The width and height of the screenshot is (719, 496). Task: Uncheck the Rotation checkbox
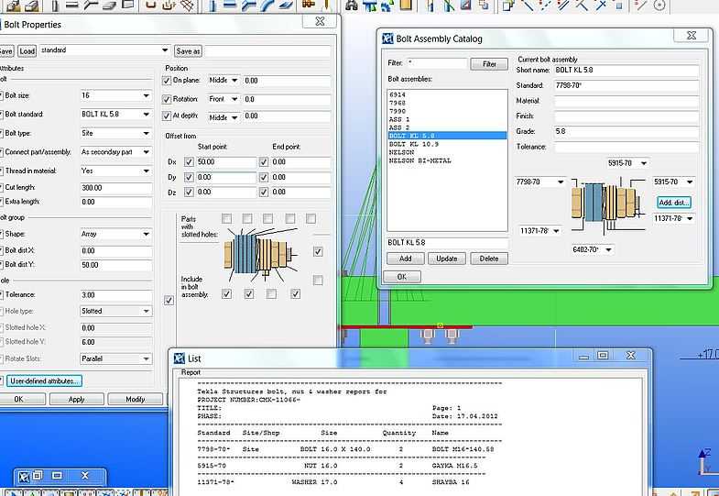tap(167, 99)
